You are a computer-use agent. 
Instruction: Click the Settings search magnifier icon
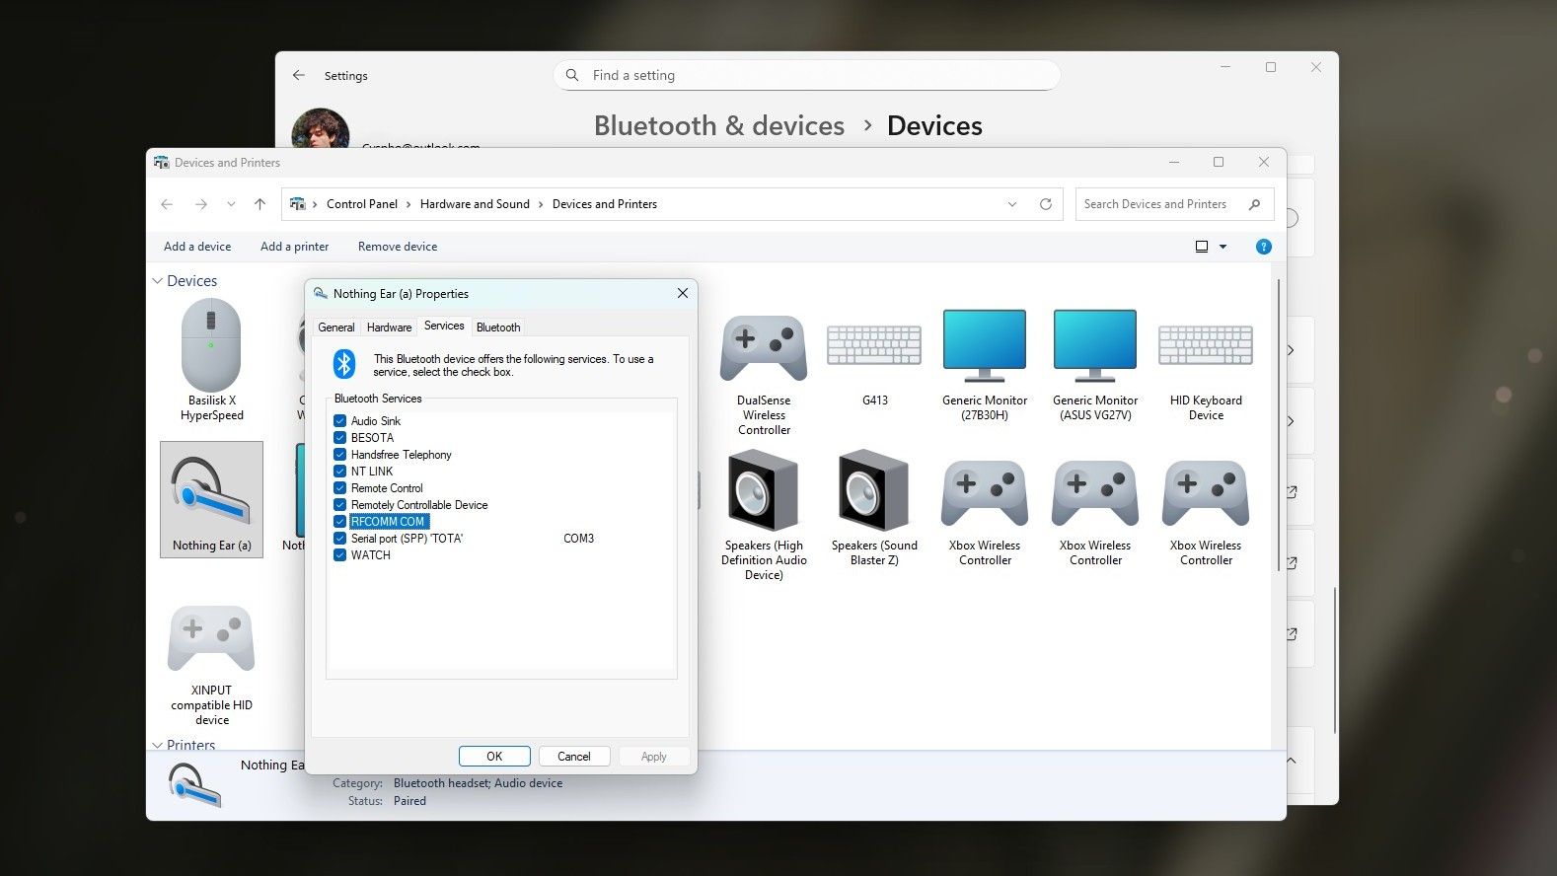pos(572,75)
